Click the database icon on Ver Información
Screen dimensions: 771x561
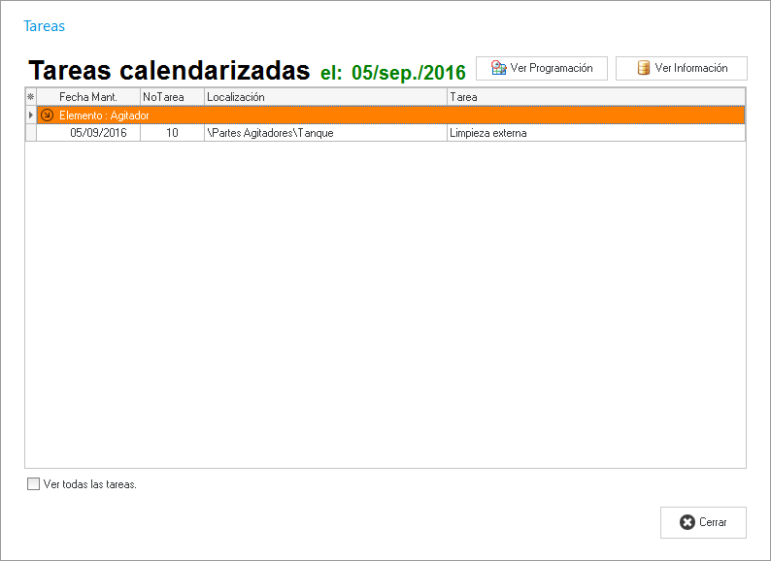pyautogui.click(x=643, y=68)
